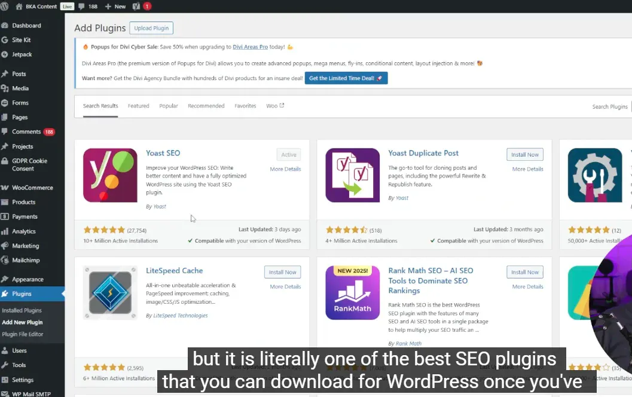The width and height of the screenshot is (632, 397).
Task: Click the Rank Math plugin icon
Action: [352, 293]
